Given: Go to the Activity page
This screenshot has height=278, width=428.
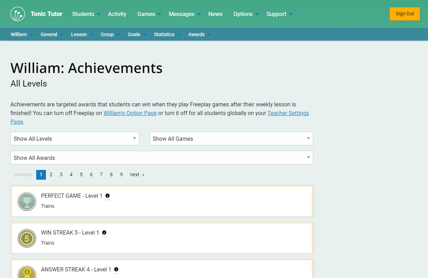Looking at the screenshot, I should 117,14.
